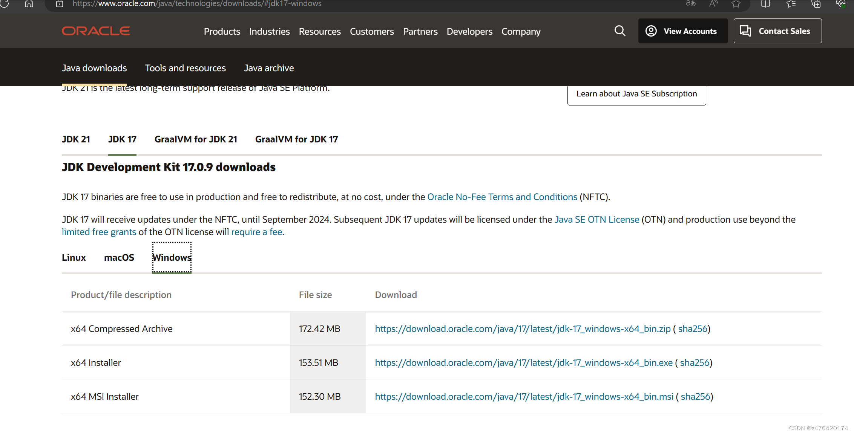Image resolution: width=854 pixels, height=434 pixels.
Task: Select the GraalVM for JDK 17 tab
Action: (x=296, y=139)
